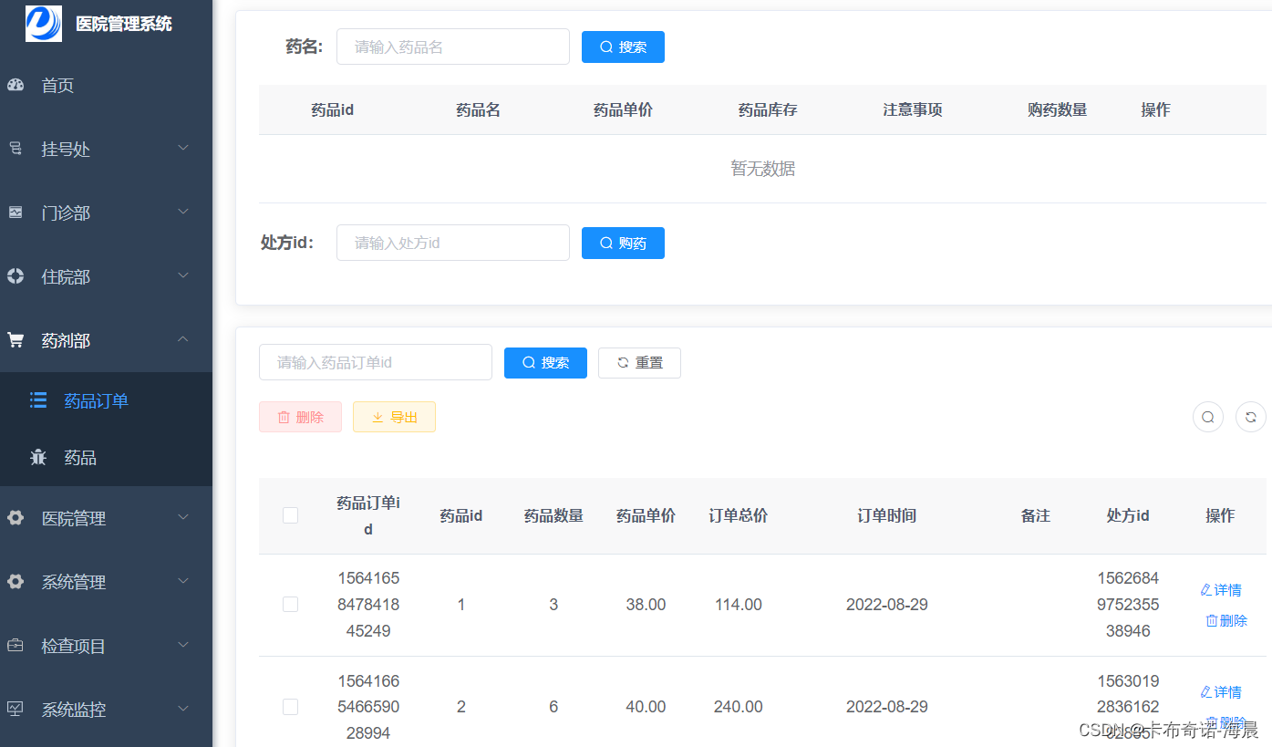This screenshot has width=1272, height=747.
Task: Click the shopping cart icon beside 药剂部
Action: [16, 340]
